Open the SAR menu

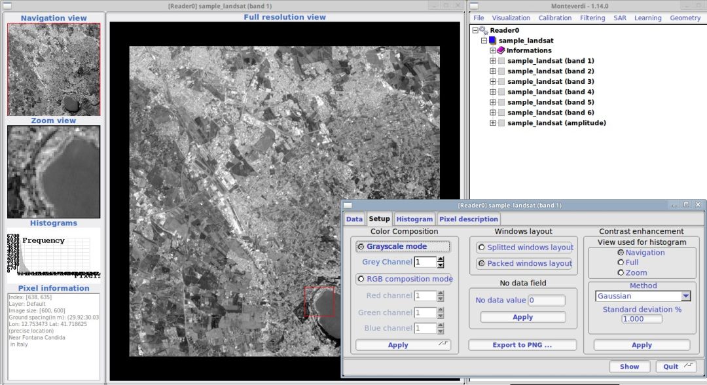click(619, 18)
